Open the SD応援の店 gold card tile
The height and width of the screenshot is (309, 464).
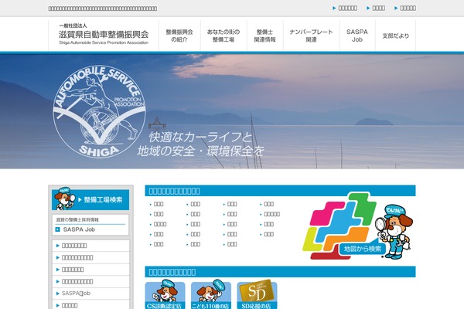point(257,295)
